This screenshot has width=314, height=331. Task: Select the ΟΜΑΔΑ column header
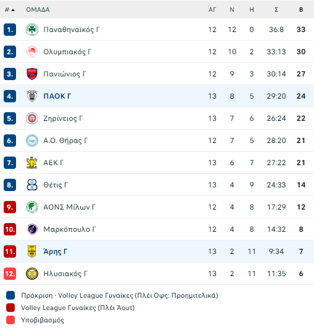tap(38, 10)
